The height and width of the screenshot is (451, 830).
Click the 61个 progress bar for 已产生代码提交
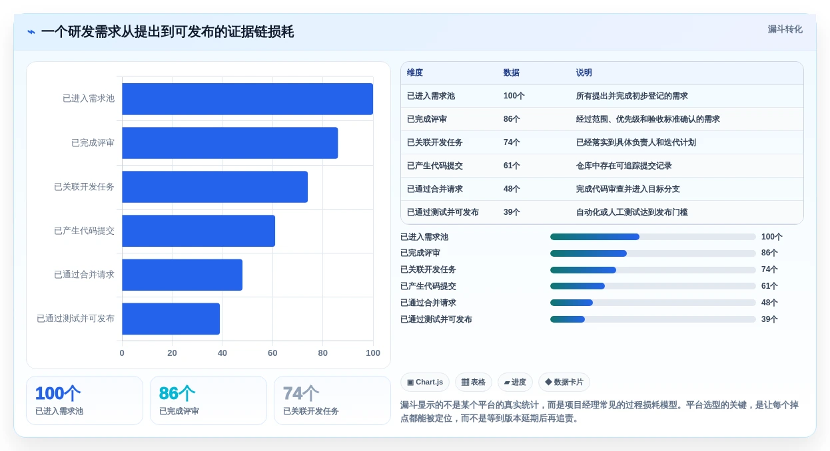653,286
